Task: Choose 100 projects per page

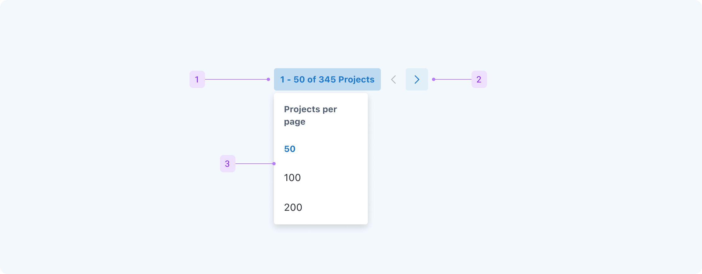Action: click(x=292, y=178)
